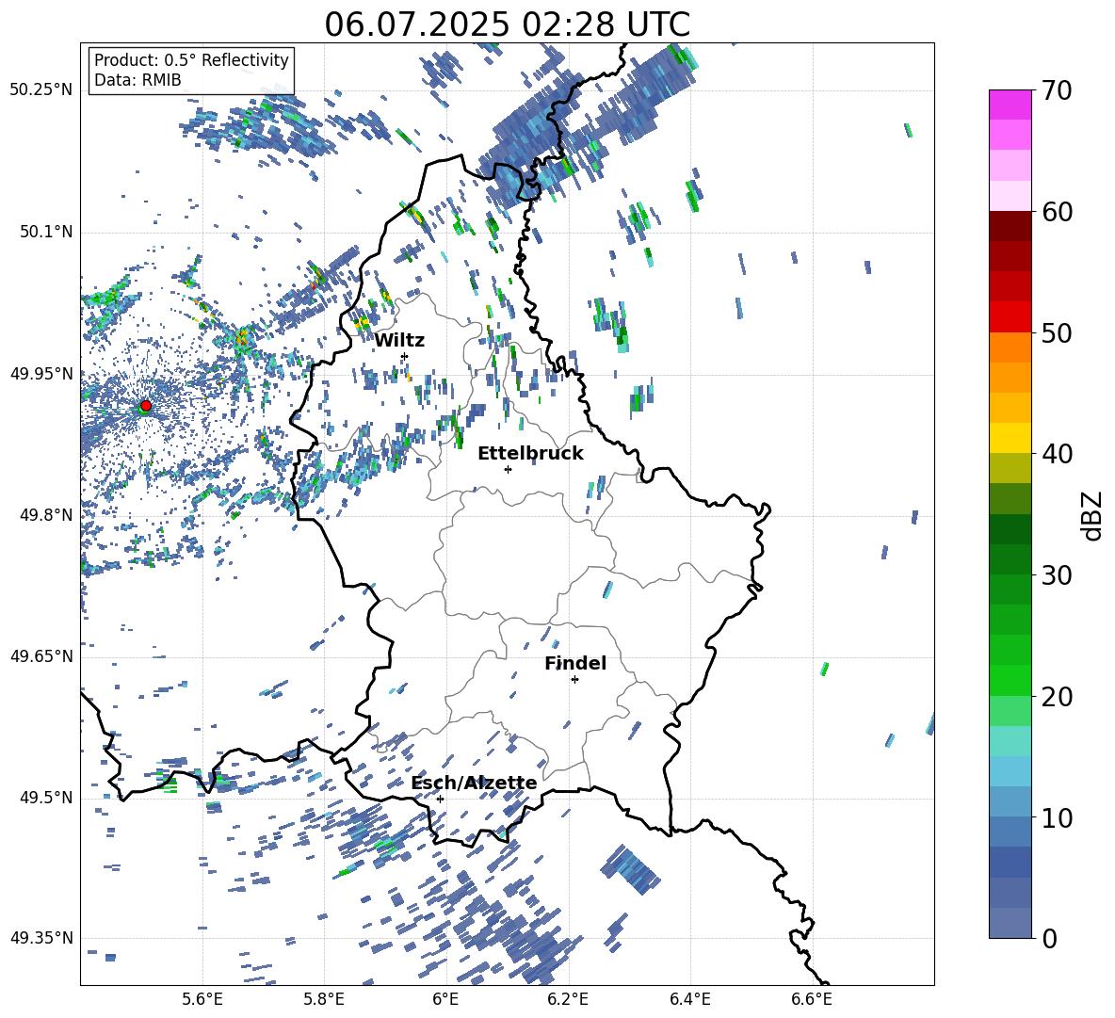
Task: Click the 49.8°N latitude label
Action: point(45,515)
